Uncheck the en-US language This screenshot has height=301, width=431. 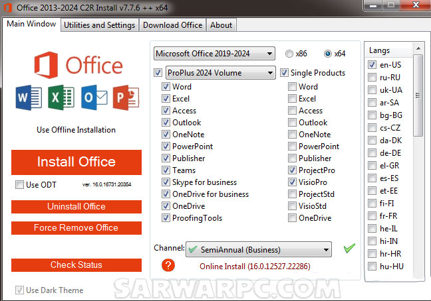(x=372, y=65)
